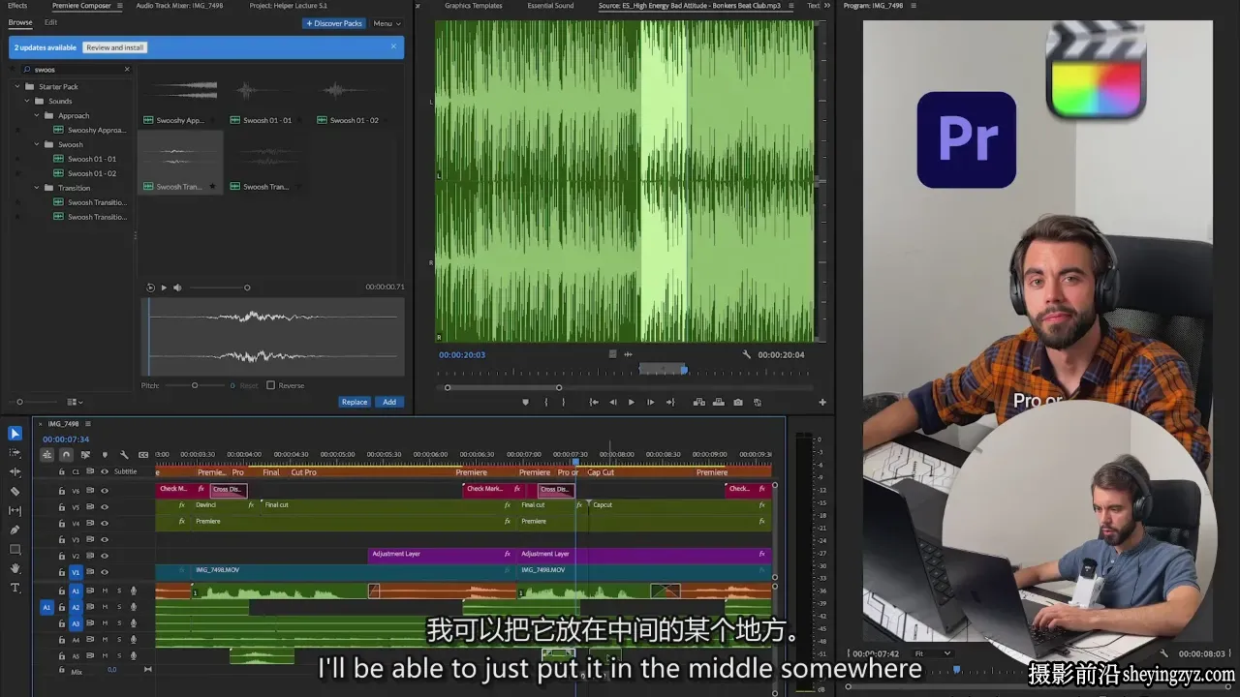Select the Hand tool
The image size is (1240, 697).
(x=15, y=568)
